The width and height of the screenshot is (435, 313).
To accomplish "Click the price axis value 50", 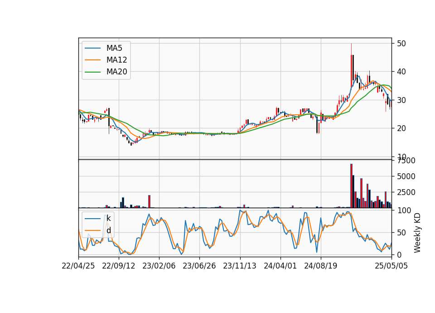I will (x=401, y=44).
